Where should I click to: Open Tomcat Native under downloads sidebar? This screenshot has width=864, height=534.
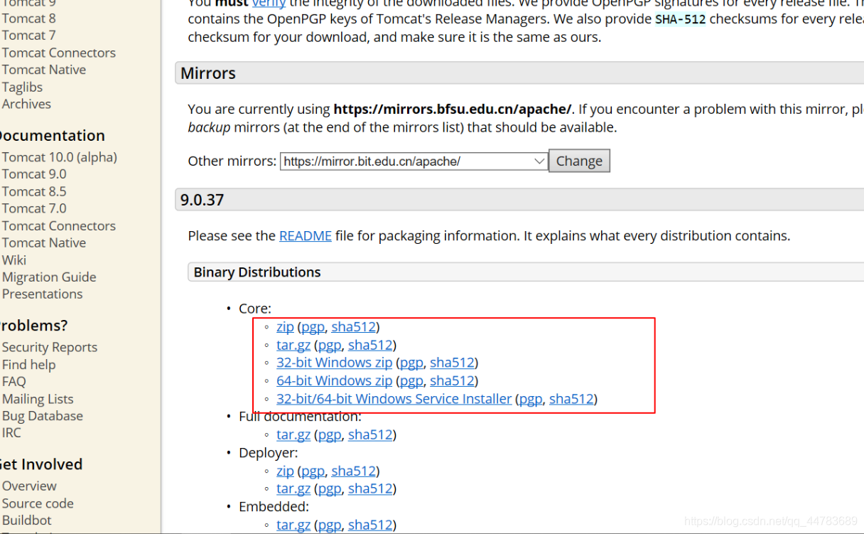43,70
